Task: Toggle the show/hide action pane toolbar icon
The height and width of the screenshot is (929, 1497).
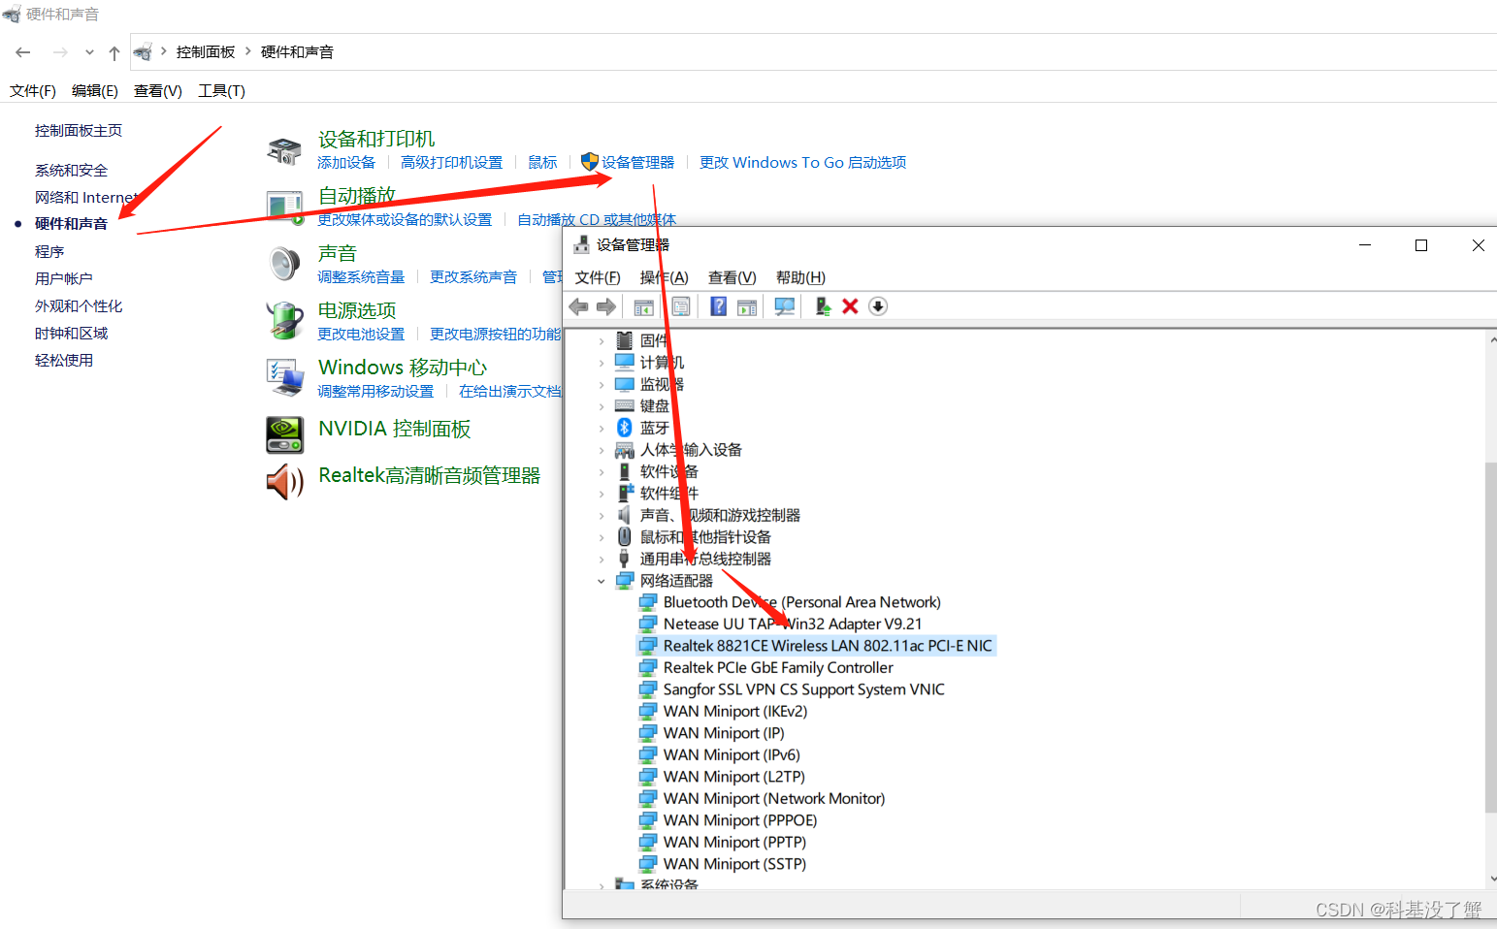Action: 747,306
